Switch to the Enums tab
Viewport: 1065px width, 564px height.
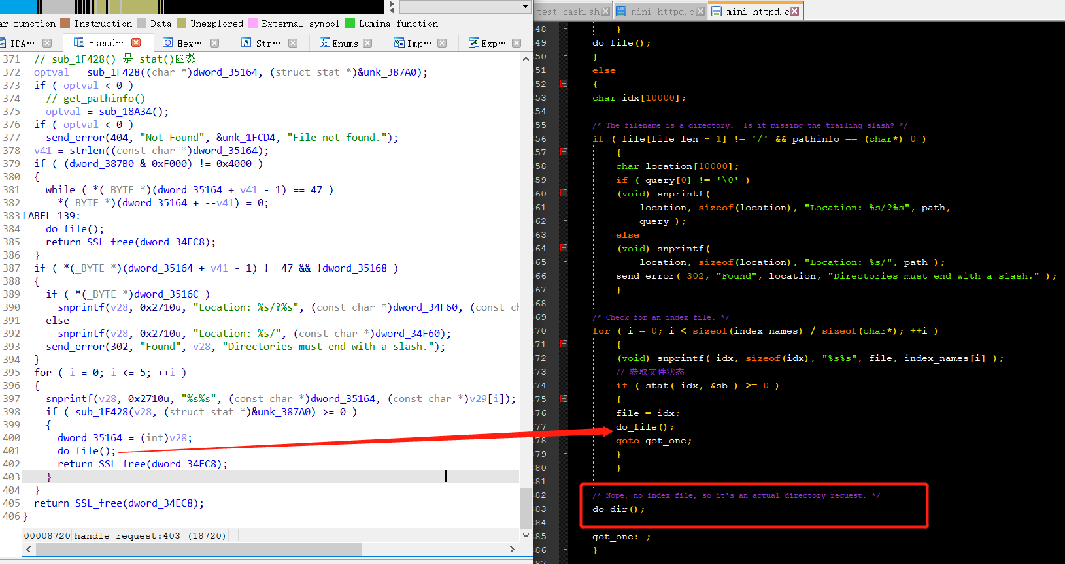pyautogui.click(x=345, y=43)
